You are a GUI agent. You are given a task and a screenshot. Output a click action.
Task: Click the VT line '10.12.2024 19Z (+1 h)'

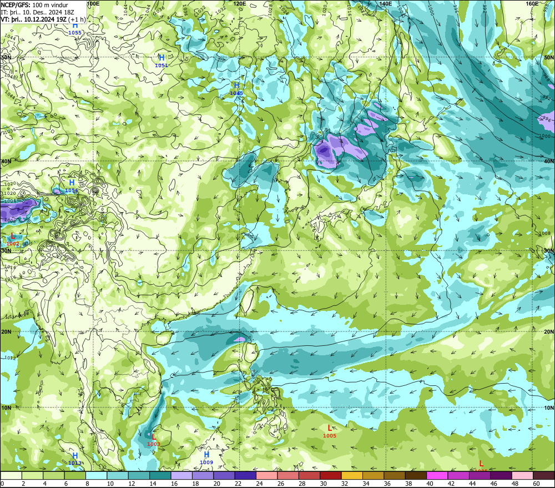click(54, 19)
